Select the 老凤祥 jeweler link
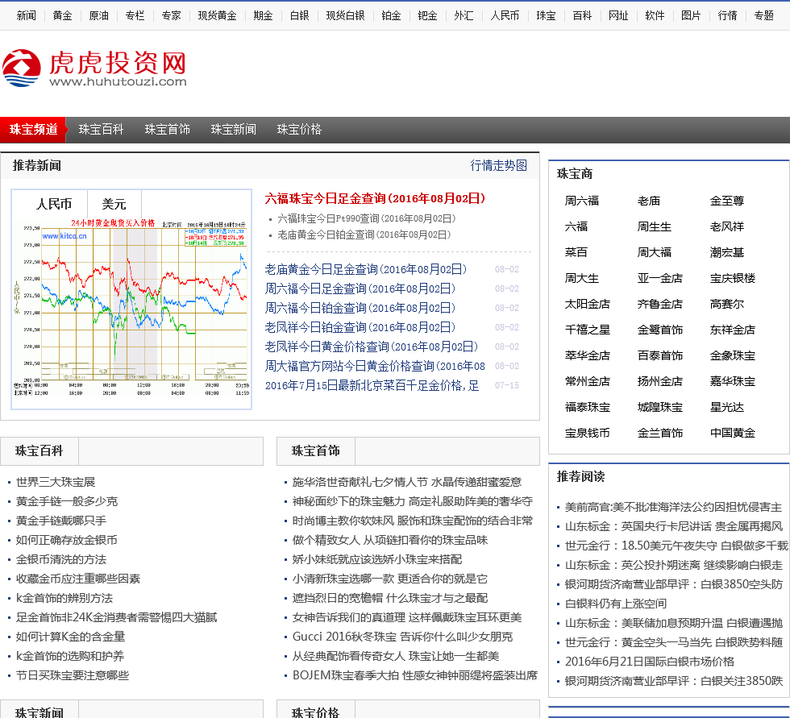This screenshot has width=790, height=718. point(726,226)
